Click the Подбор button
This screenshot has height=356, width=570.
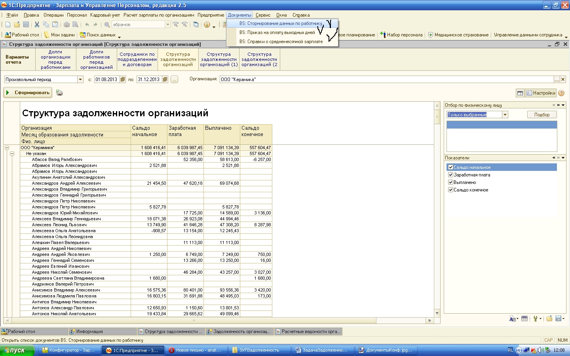tap(541, 115)
